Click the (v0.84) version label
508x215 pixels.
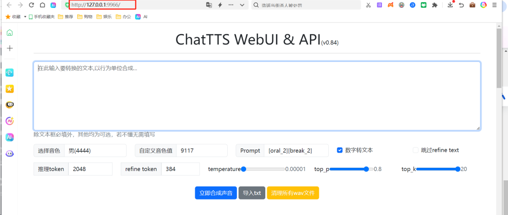[x=330, y=43]
